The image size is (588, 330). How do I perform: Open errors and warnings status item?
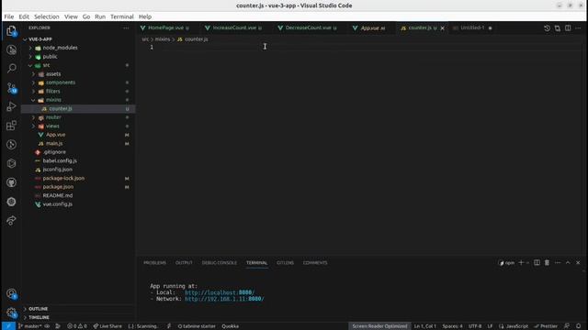(x=77, y=326)
